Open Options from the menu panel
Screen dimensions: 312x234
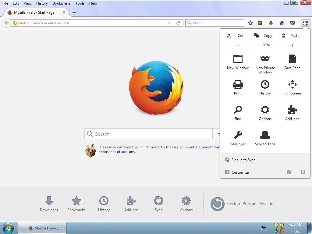click(265, 113)
